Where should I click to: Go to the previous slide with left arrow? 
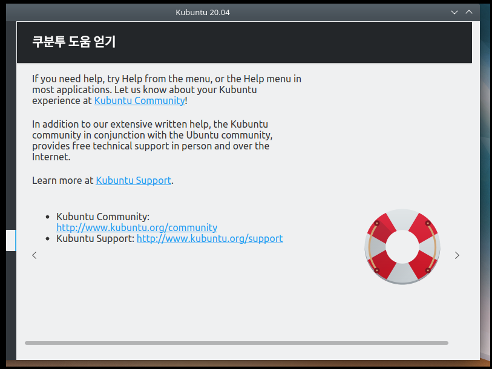tap(34, 255)
